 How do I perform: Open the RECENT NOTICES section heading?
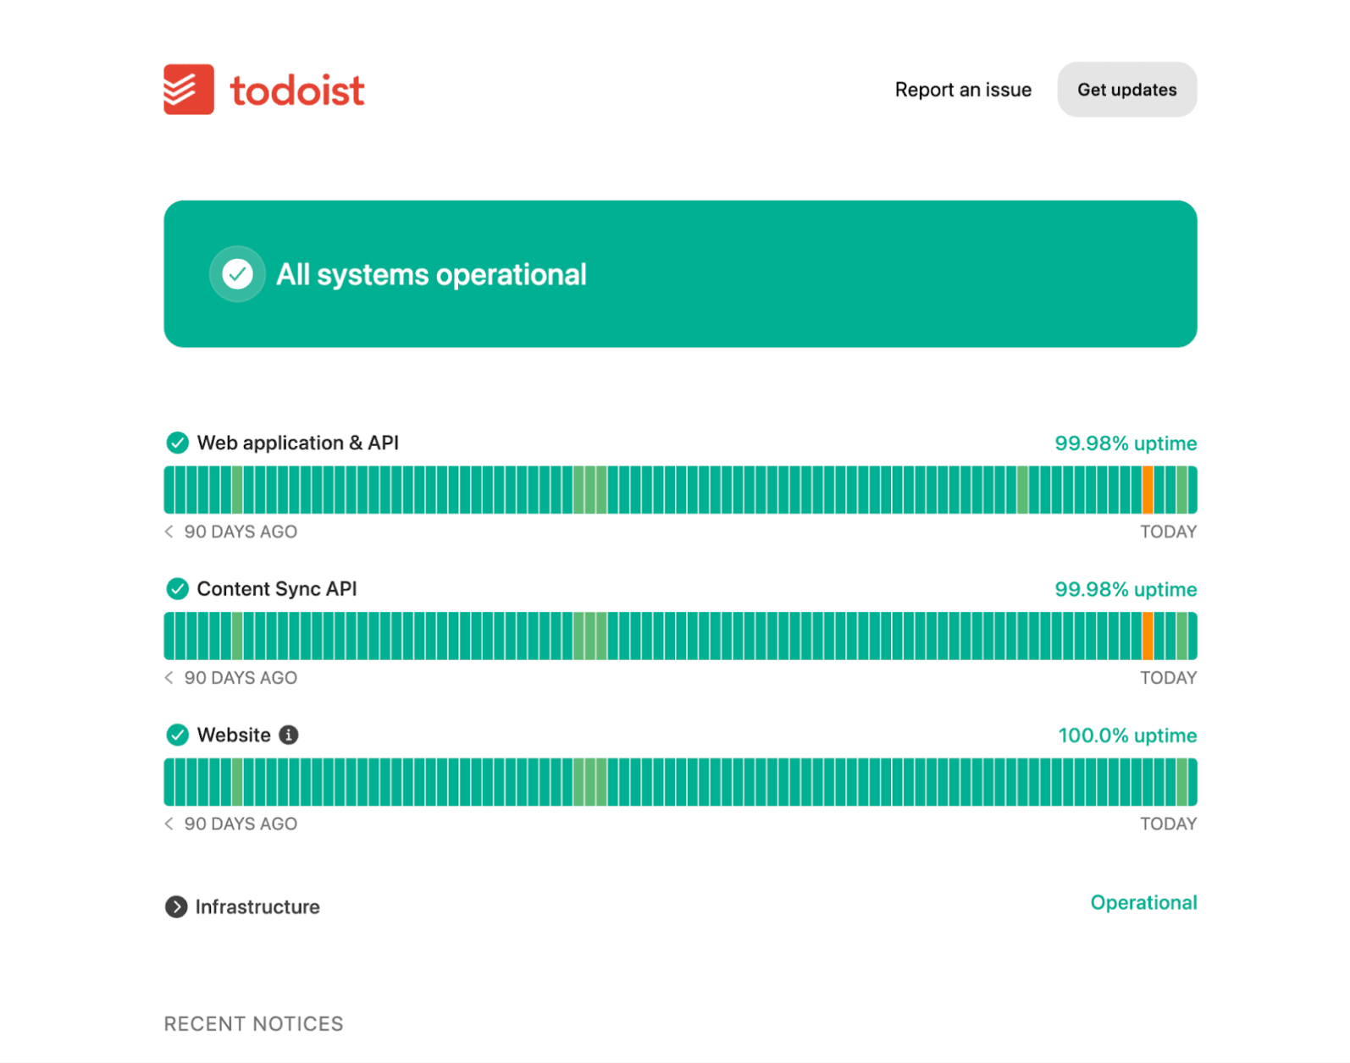253,1023
